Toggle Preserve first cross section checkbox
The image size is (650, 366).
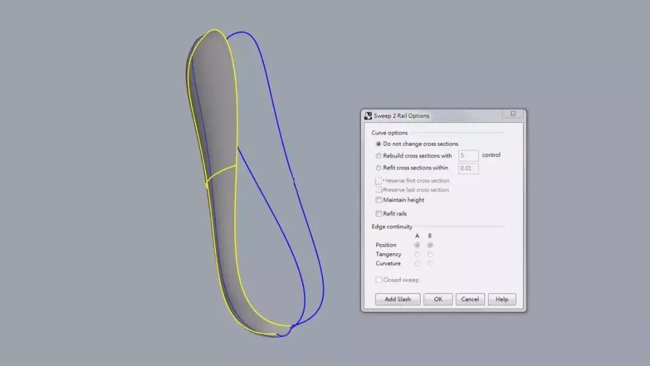(379, 181)
